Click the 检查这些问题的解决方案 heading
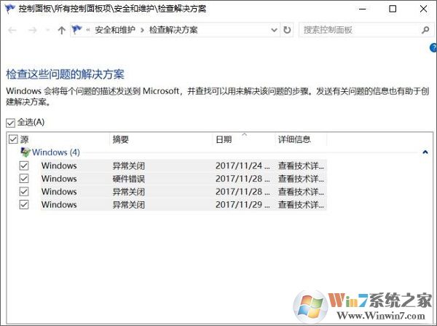The image size is (437, 326). pyautogui.click(x=66, y=74)
